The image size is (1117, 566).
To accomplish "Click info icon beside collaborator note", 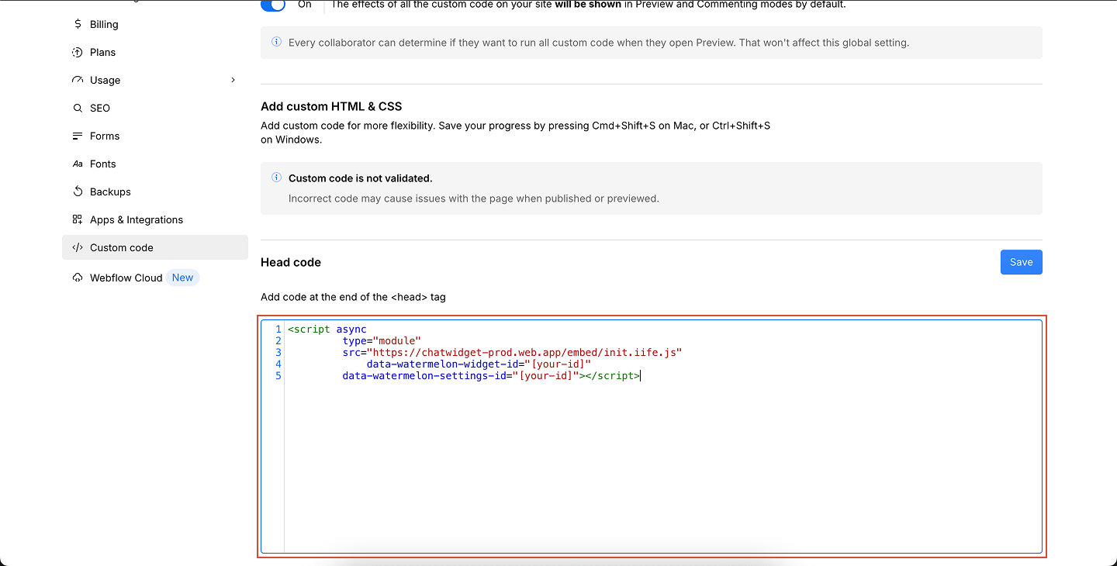I will 276,42.
